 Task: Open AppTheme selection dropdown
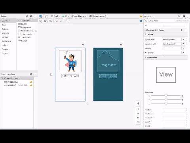[79, 16]
